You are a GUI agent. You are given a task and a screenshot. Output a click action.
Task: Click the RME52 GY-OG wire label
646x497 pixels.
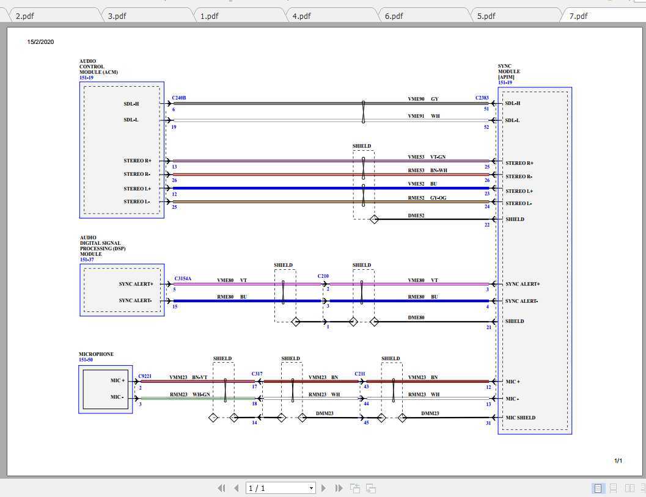coord(427,198)
